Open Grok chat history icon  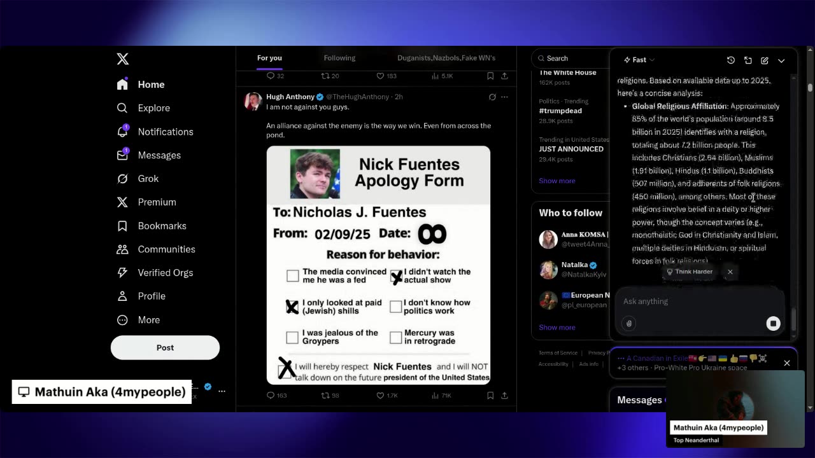click(731, 60)
